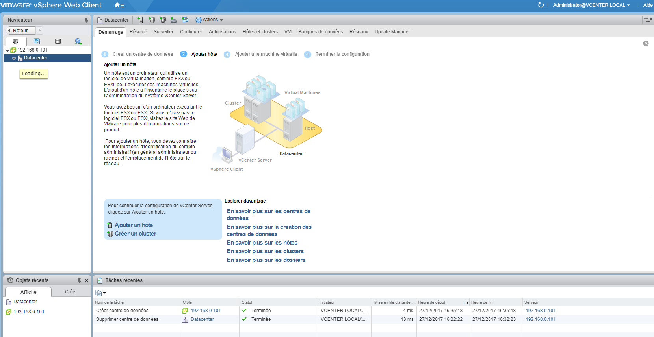Open Networking navigator tab
This screenshot has width=654, height=337.
tap(78, 41)
